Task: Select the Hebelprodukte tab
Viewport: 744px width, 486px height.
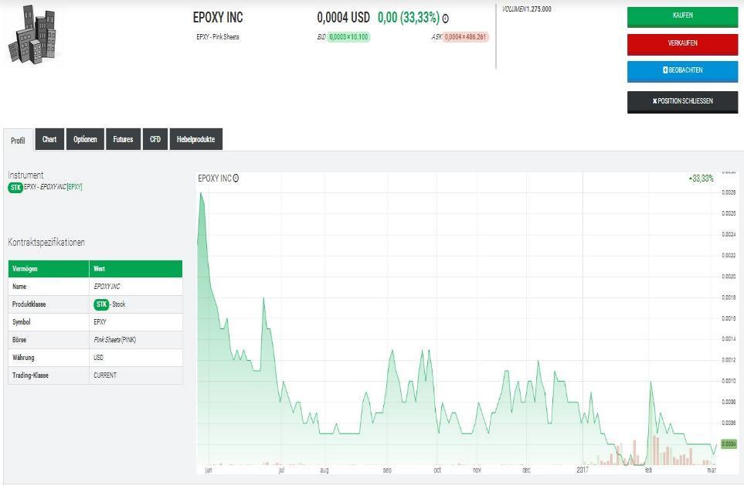Action: pos(195,139)
